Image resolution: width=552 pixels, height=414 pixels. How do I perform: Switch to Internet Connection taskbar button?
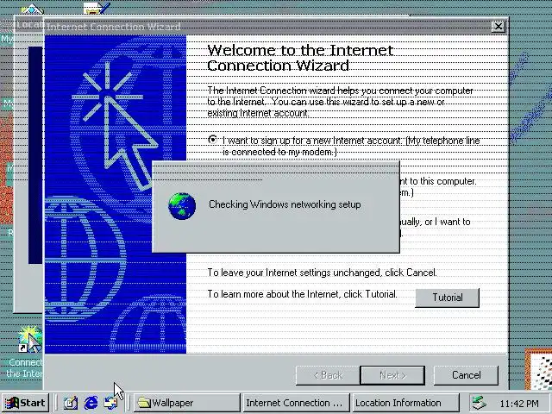(x=296, y=403)
